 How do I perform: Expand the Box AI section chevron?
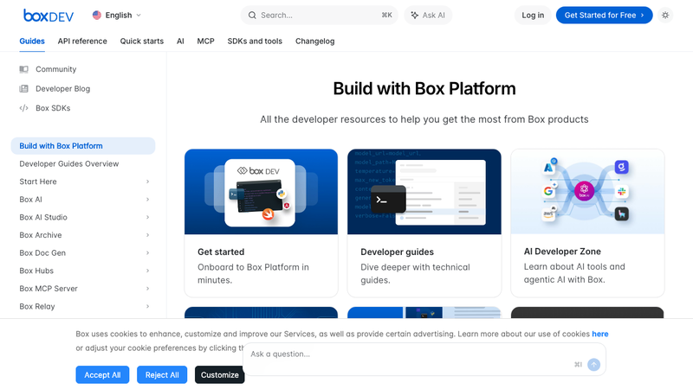pyautogui.click(x=147, y=200)
